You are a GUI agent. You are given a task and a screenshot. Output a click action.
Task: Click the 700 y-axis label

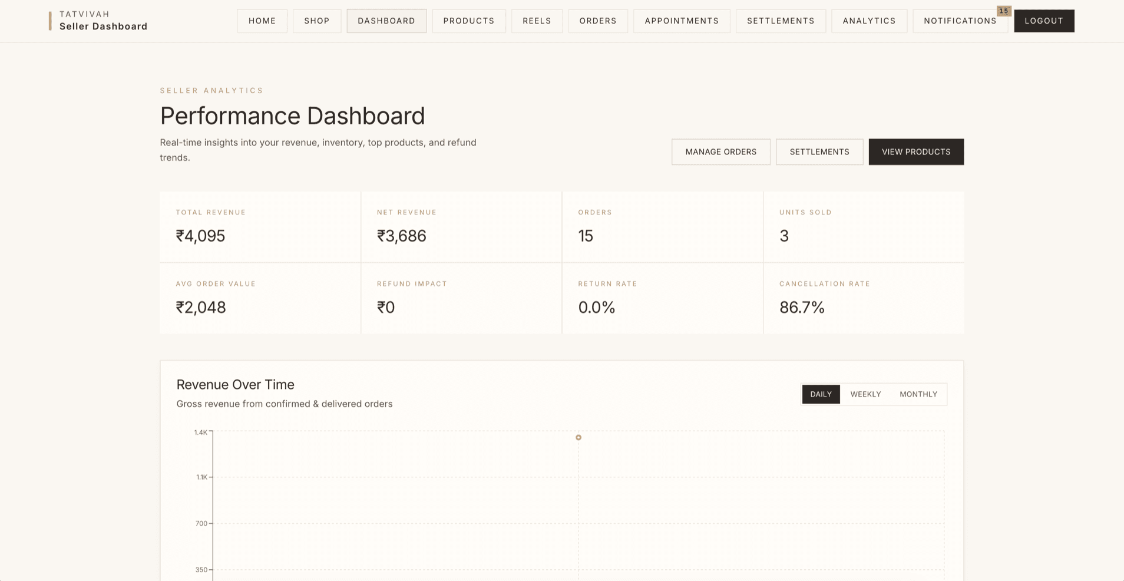201,523
